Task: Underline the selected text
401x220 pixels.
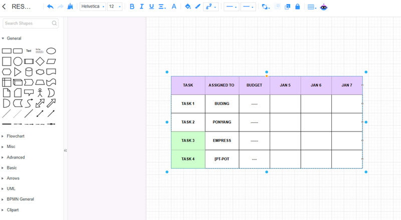Action: coord(151,6)
